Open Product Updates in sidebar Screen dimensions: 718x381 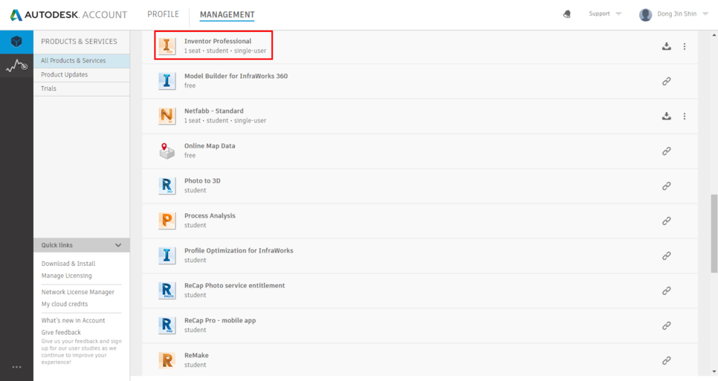pyautogui.click(x=82, y=75)
